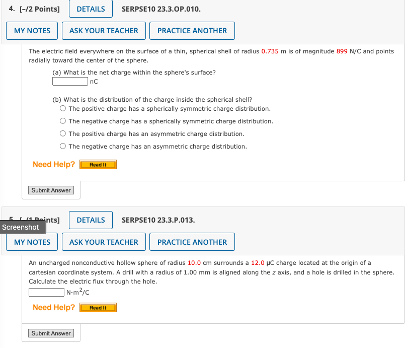Open DETAILS for problem SERPSE10 23.3.P.013
Image resolution: width=406 pixels, height=348 pixels.
click(90, 220)
